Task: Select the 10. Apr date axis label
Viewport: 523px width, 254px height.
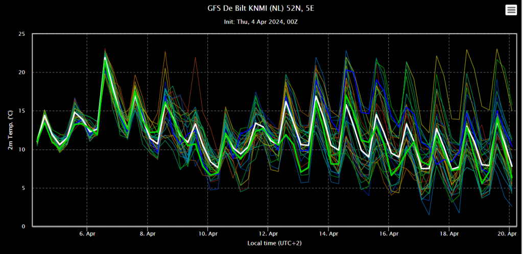Action: coord(207,234)
